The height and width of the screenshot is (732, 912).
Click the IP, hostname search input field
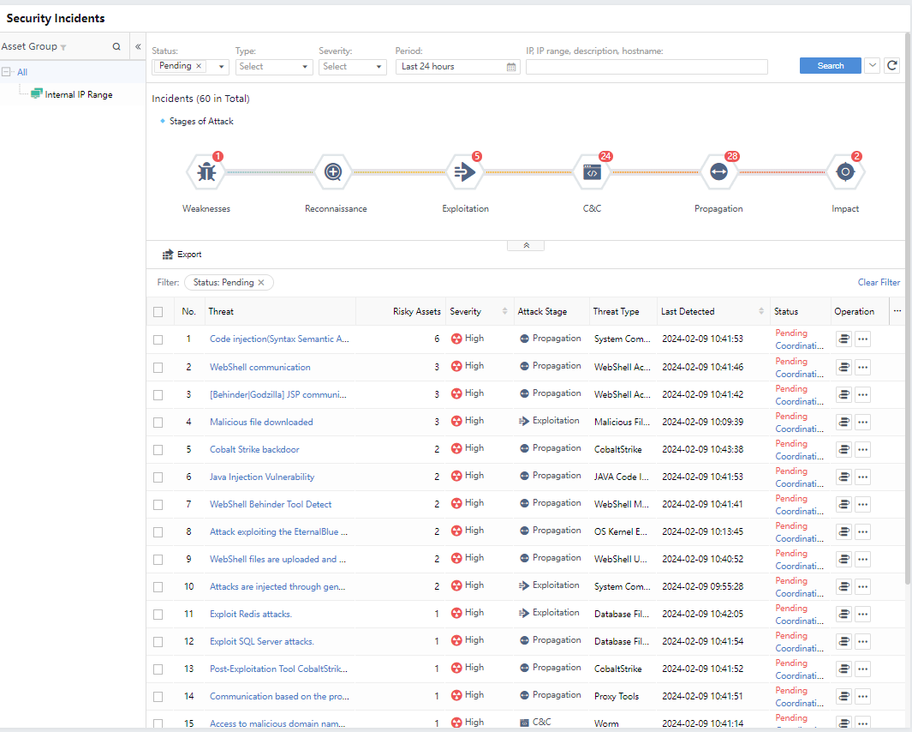(647, 67)
